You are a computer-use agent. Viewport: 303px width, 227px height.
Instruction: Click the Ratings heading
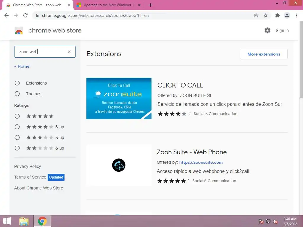[22, 106]
